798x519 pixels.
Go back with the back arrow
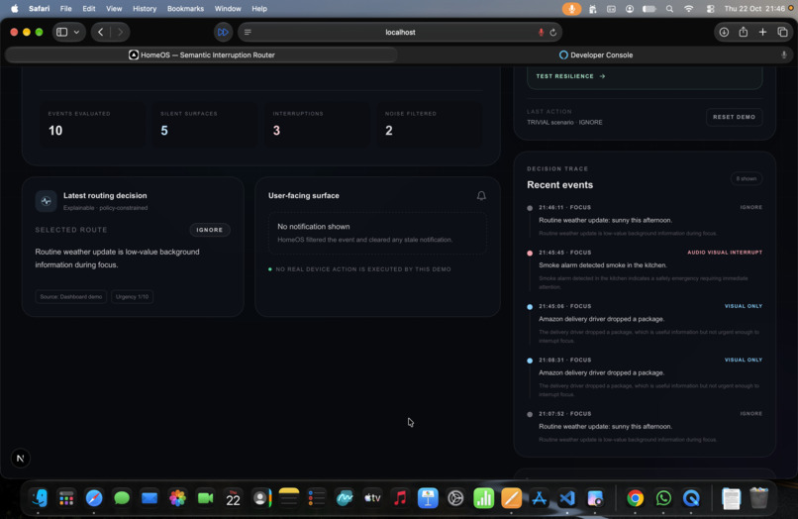(101, 32)
